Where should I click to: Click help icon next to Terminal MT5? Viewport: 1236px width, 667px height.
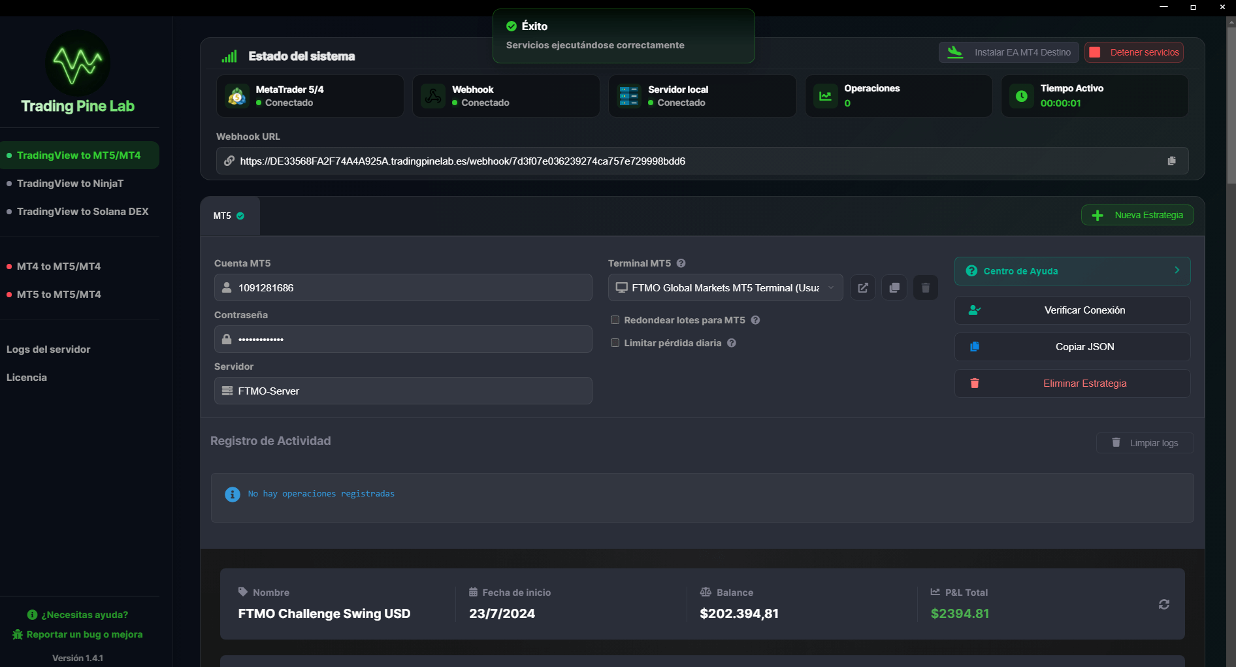(x=681, y=263)
